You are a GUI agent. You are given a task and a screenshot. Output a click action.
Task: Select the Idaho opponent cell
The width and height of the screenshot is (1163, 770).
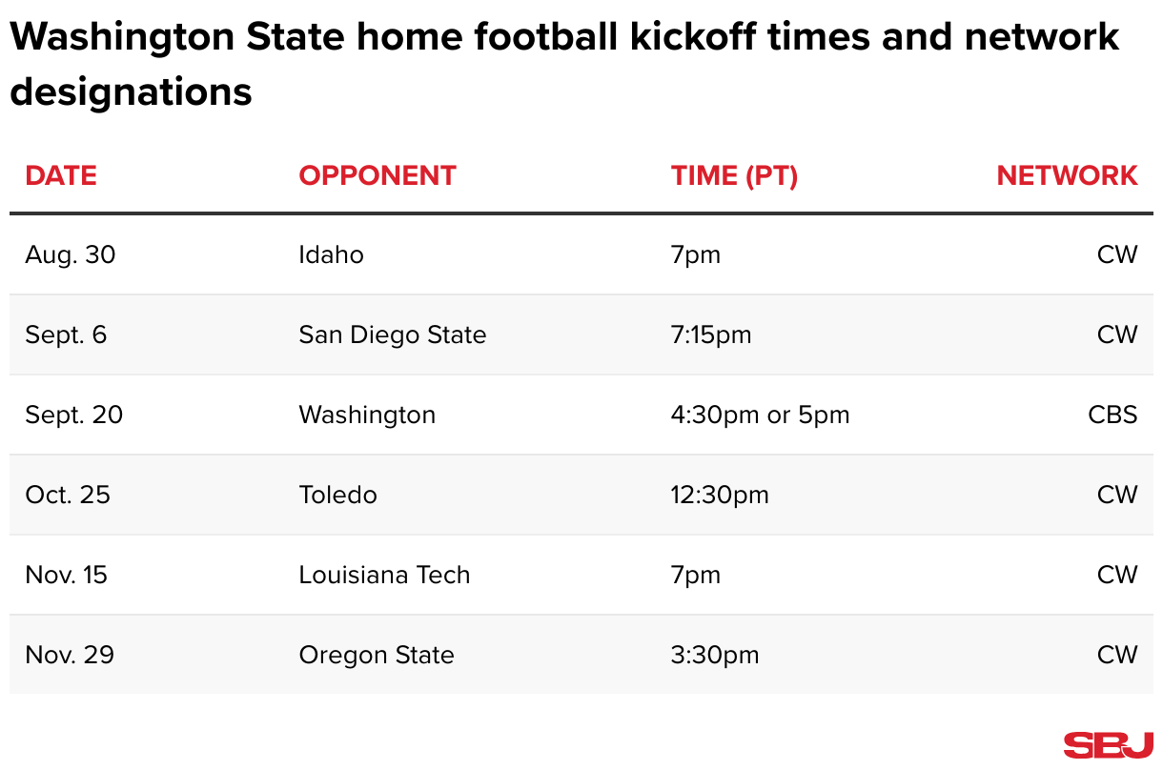(331, 254)
